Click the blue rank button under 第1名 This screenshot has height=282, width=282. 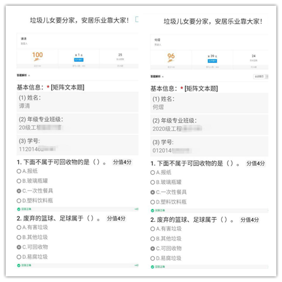[79, 60]
